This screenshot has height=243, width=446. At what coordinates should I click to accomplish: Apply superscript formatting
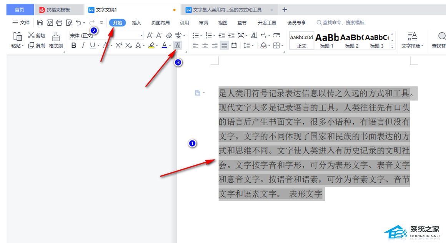[119, 45]
